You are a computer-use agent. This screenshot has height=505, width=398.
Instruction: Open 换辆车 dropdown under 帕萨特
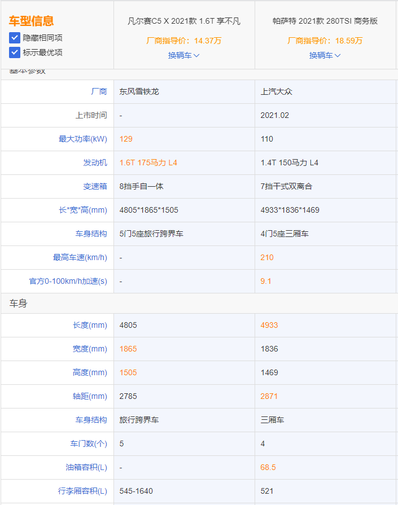click(325, 55)
